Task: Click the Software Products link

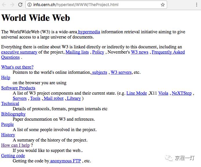Action: [x=18, y=88]
